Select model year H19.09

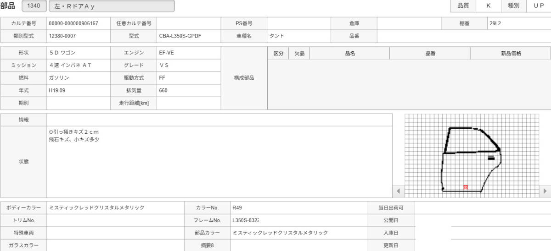(57, 90)
